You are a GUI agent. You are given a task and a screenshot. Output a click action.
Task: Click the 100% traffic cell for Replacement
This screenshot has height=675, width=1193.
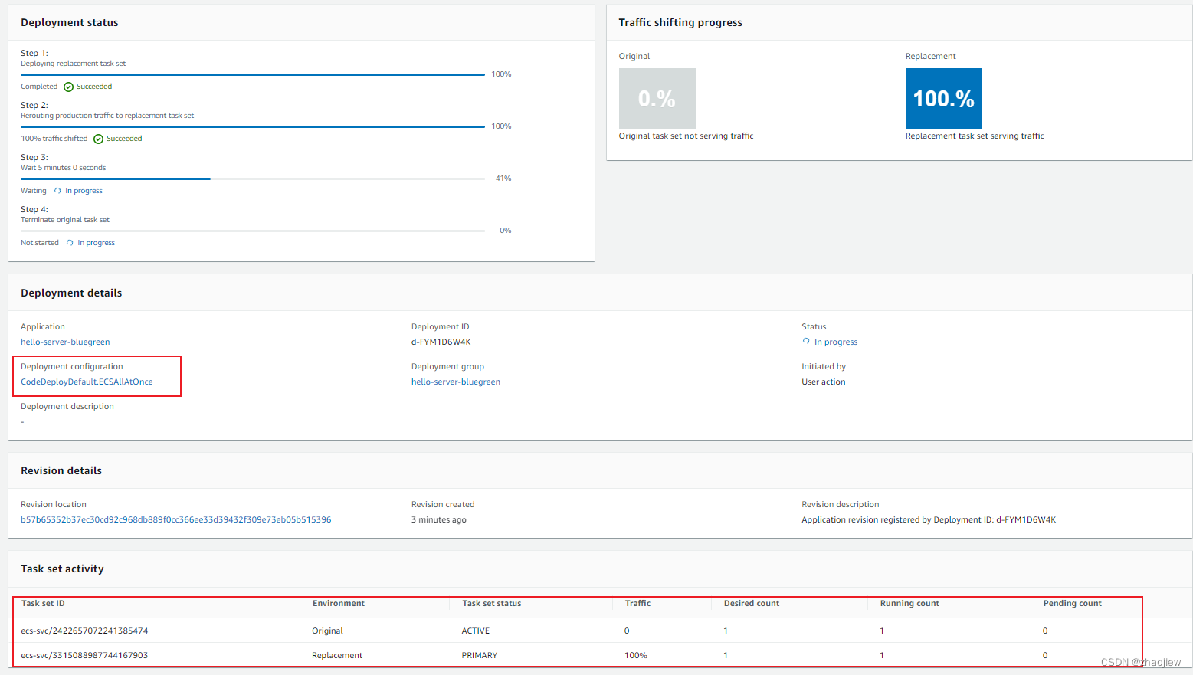[x=636, y=656]
